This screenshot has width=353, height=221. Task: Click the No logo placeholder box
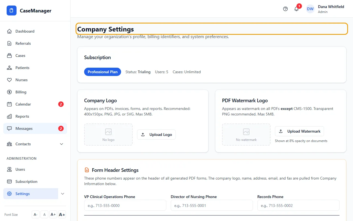[108, 135]
